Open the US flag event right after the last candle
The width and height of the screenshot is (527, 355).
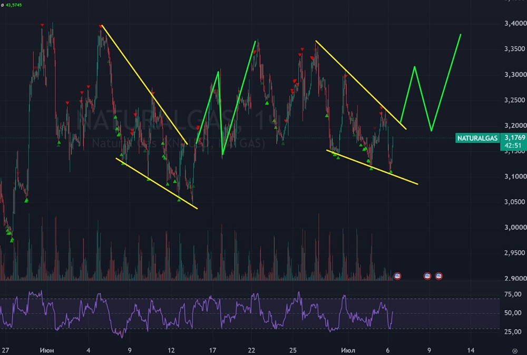[397, 276]
